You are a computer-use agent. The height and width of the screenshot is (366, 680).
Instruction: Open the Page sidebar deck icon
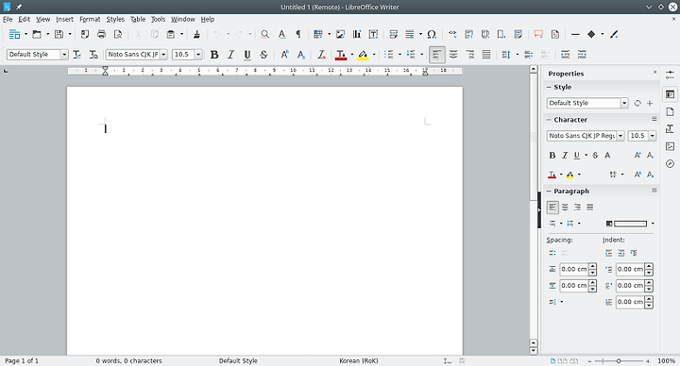tap(670, 111)
